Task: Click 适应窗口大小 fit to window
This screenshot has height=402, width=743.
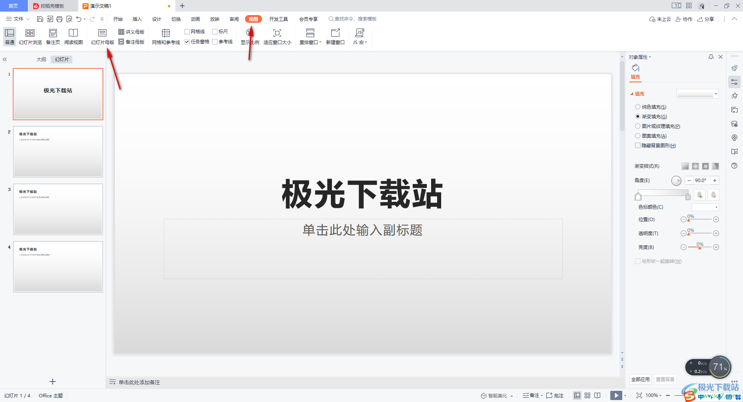Action: (x=277, y=37)
